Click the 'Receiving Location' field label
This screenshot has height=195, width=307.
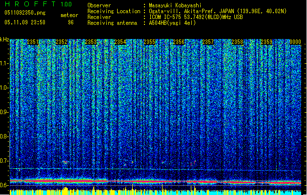(114, 11)
